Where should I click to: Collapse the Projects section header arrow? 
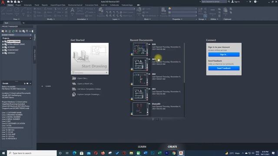pos(30,38)
